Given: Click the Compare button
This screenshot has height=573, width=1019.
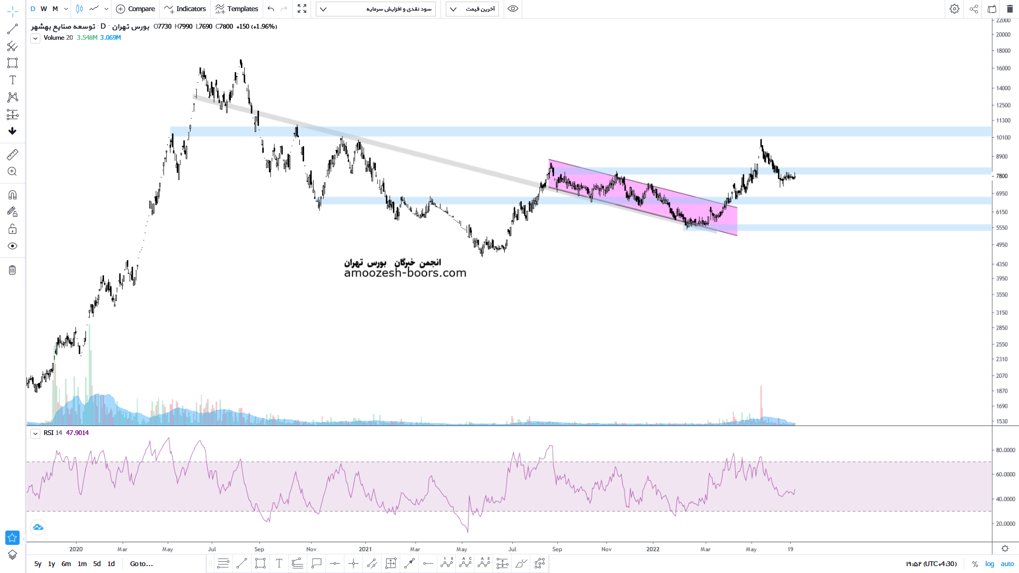Looking at the screenshot, I should click(135, 9).
